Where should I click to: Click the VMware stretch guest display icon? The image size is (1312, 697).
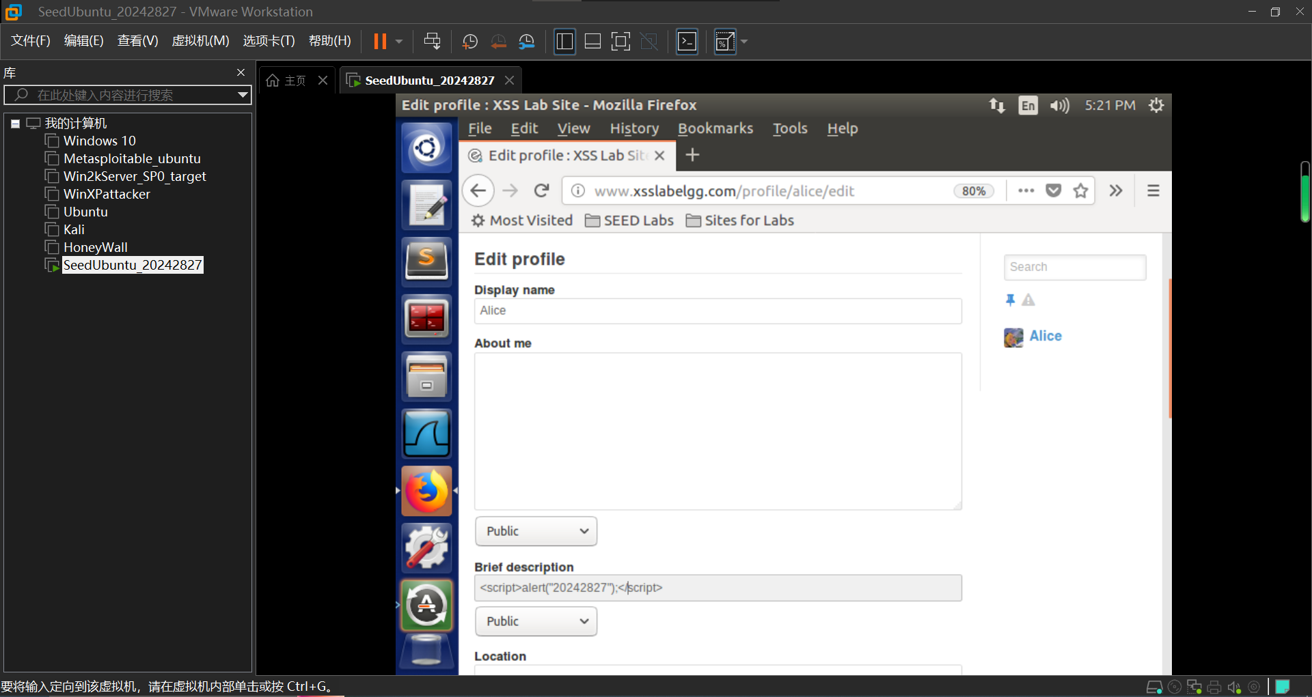coord(725,42)
